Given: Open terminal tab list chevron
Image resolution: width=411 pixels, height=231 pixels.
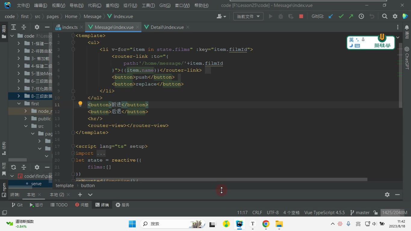Looking at the screenshot, I should click(90, 195).
